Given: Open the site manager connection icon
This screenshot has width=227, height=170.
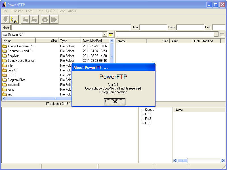Looking at the screenshot, I should 14,20.
